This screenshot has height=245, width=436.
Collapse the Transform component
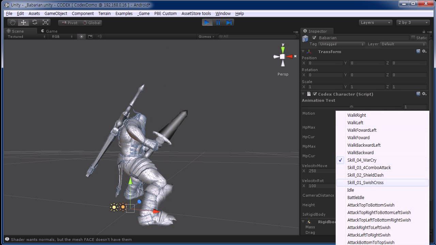click(x=303, y=52)
